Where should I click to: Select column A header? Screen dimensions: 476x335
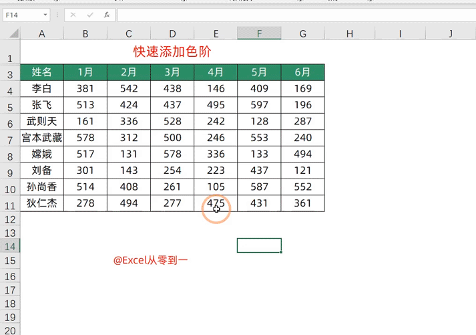[x=42, y=33]
